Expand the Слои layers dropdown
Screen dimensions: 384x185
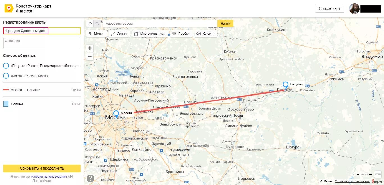coord(206,34)
